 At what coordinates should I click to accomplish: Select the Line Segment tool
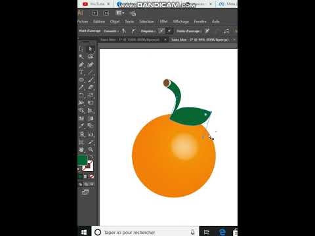tap(91, 72)
